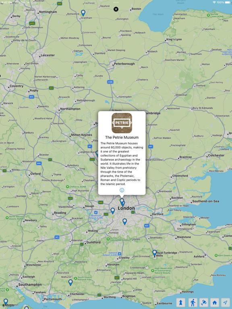Open more info about The Petrie Museum

coord(122,190)
